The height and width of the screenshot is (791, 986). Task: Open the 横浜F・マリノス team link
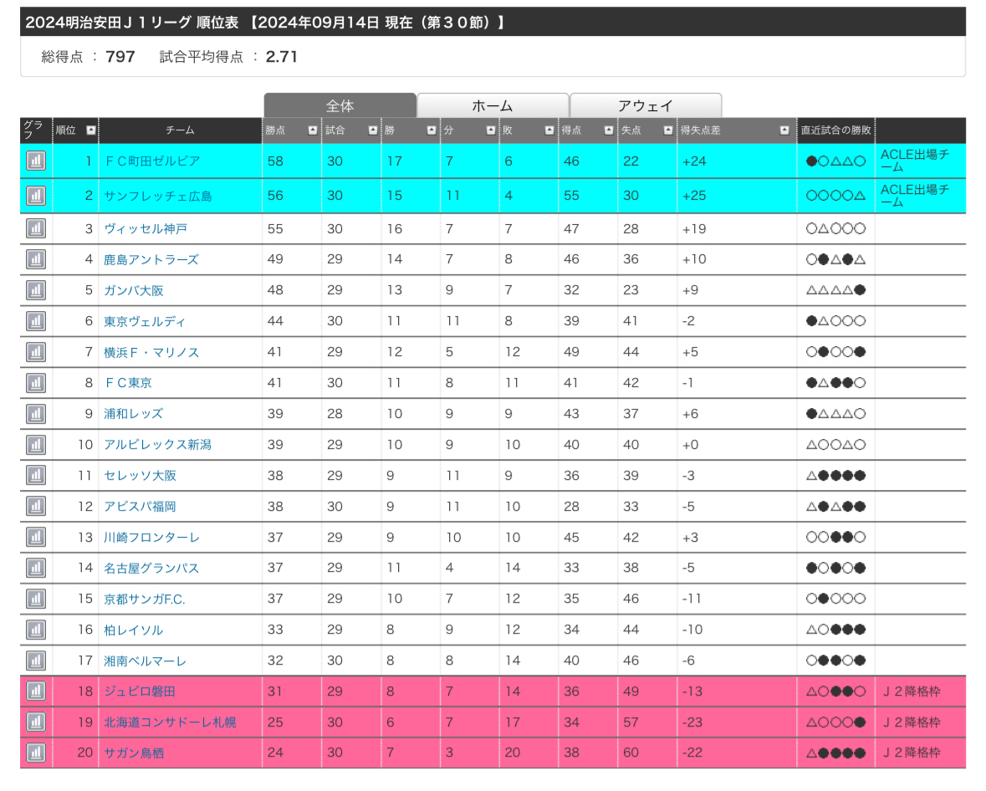pyautogui.click(x=151, y=353)
